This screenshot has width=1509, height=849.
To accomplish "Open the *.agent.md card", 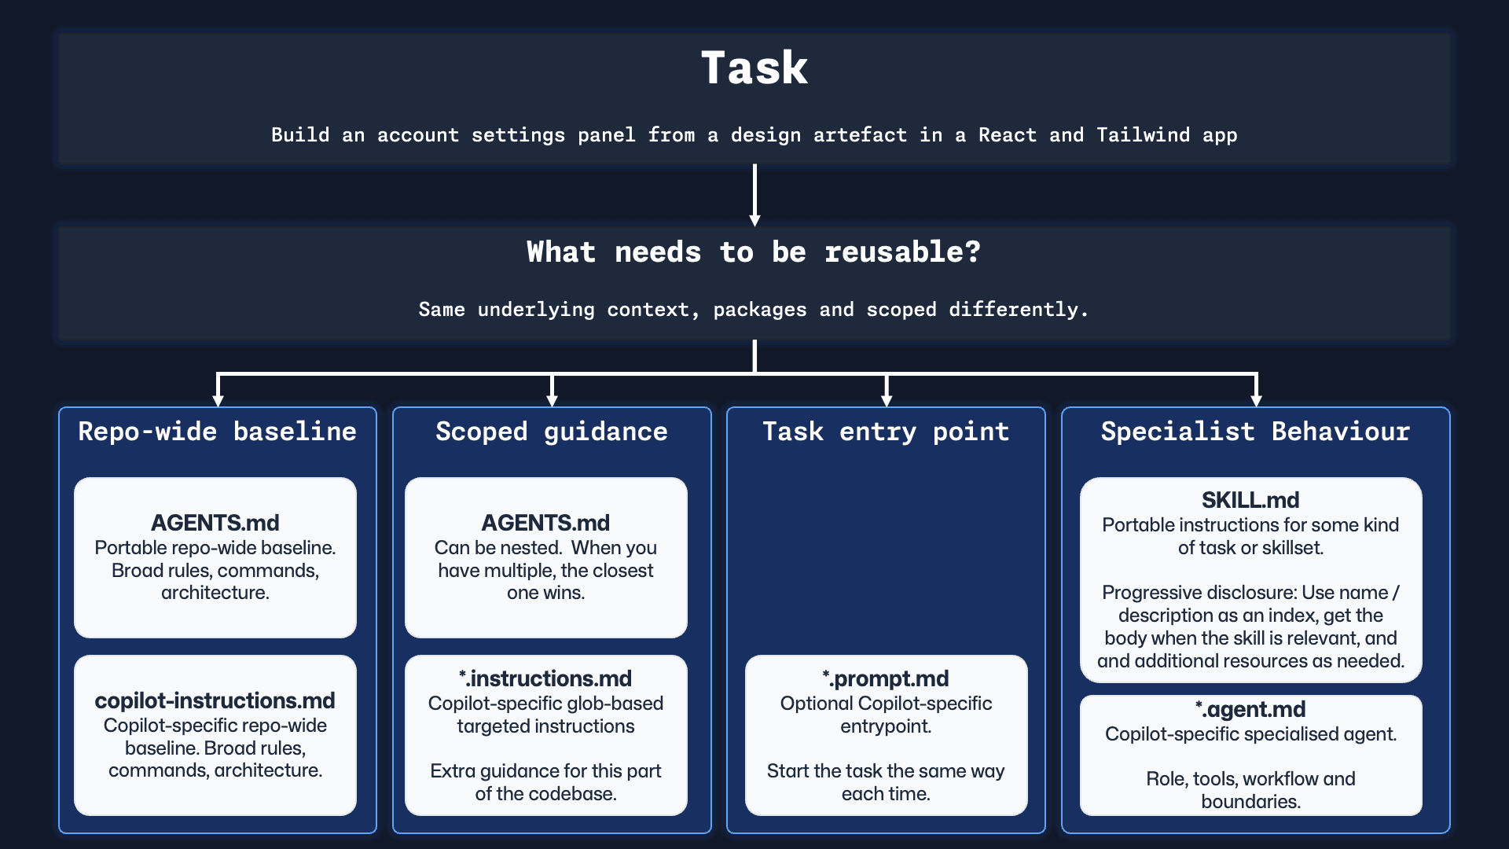I will point(1251,755).
